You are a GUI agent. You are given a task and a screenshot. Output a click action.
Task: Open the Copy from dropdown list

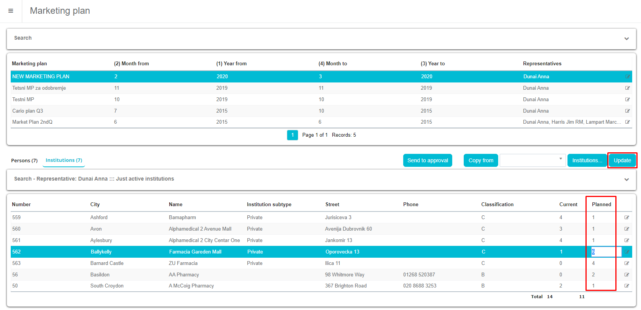tap(532, 160)
